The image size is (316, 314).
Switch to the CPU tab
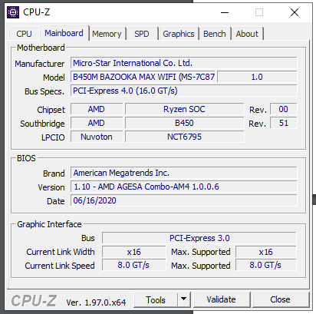click(x=24, y=34)
